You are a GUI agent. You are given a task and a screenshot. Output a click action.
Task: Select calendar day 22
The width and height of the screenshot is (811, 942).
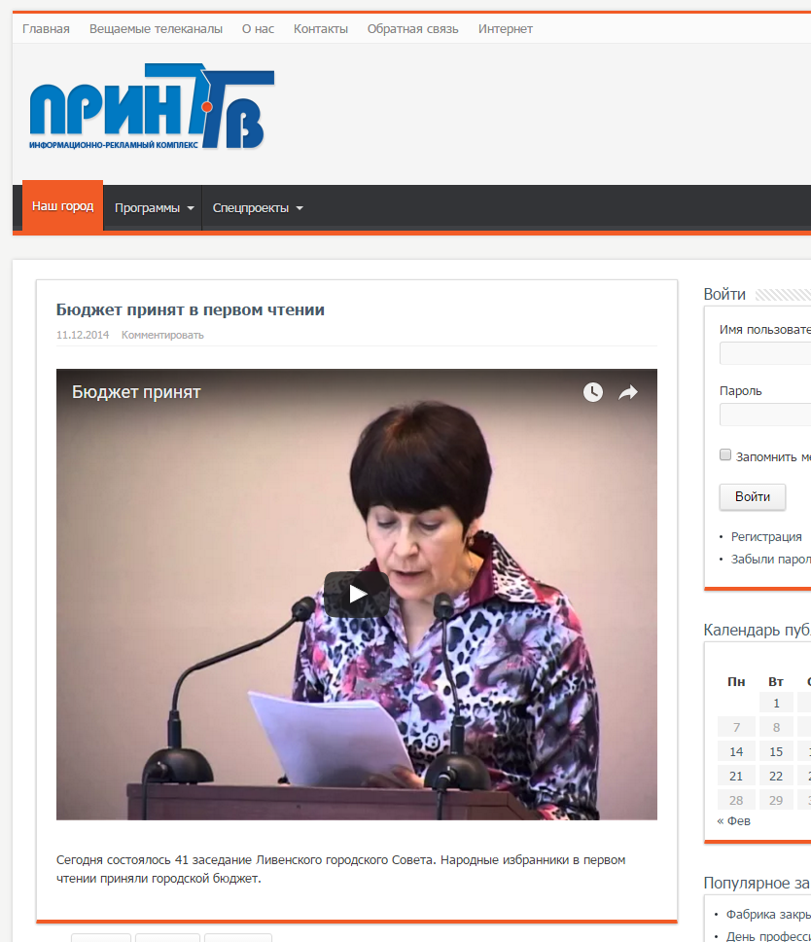[776, 777]
